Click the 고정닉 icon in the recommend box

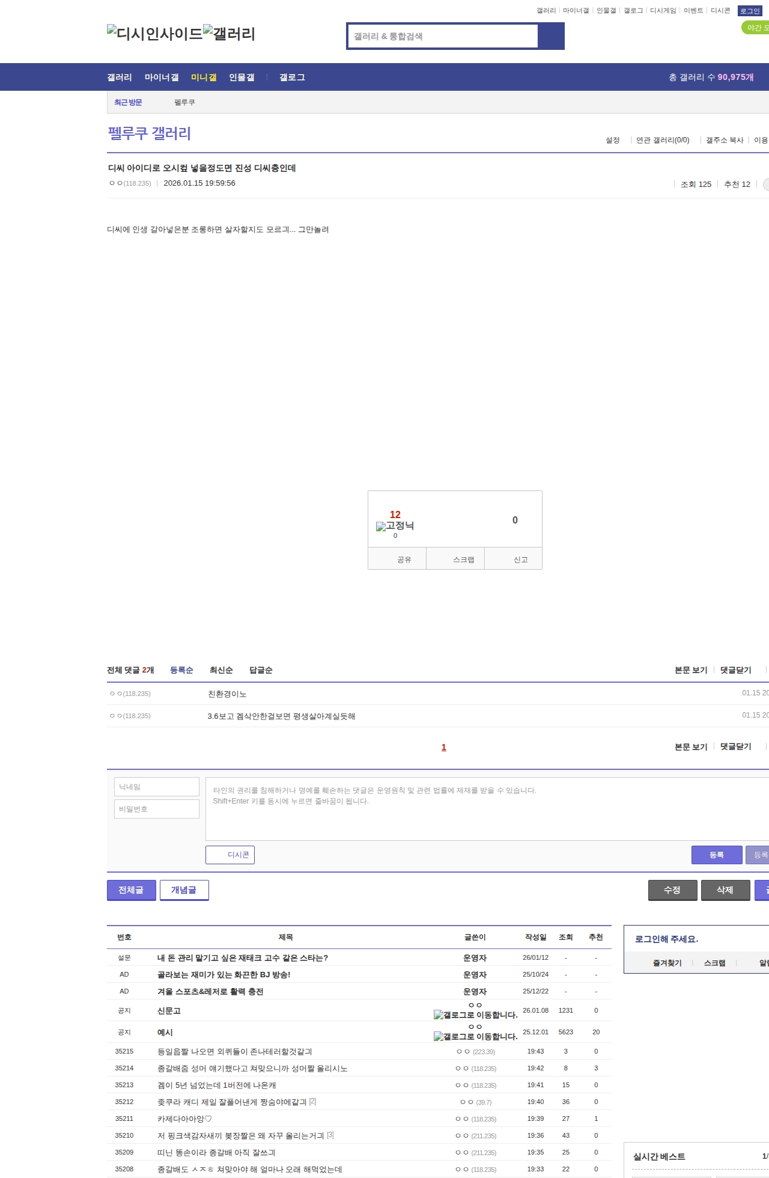(395, 526)
